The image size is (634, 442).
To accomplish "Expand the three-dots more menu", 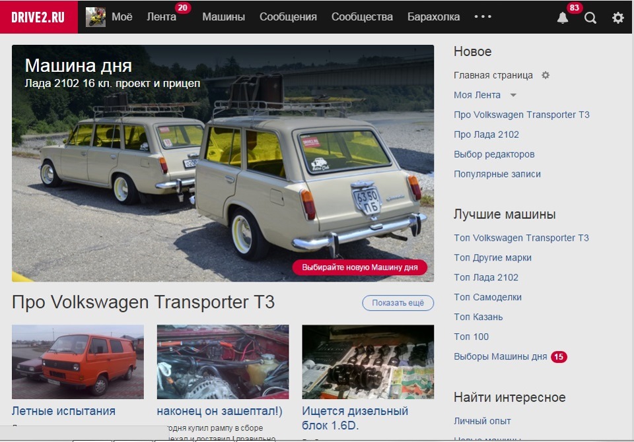I will click(x=483, y=16).
